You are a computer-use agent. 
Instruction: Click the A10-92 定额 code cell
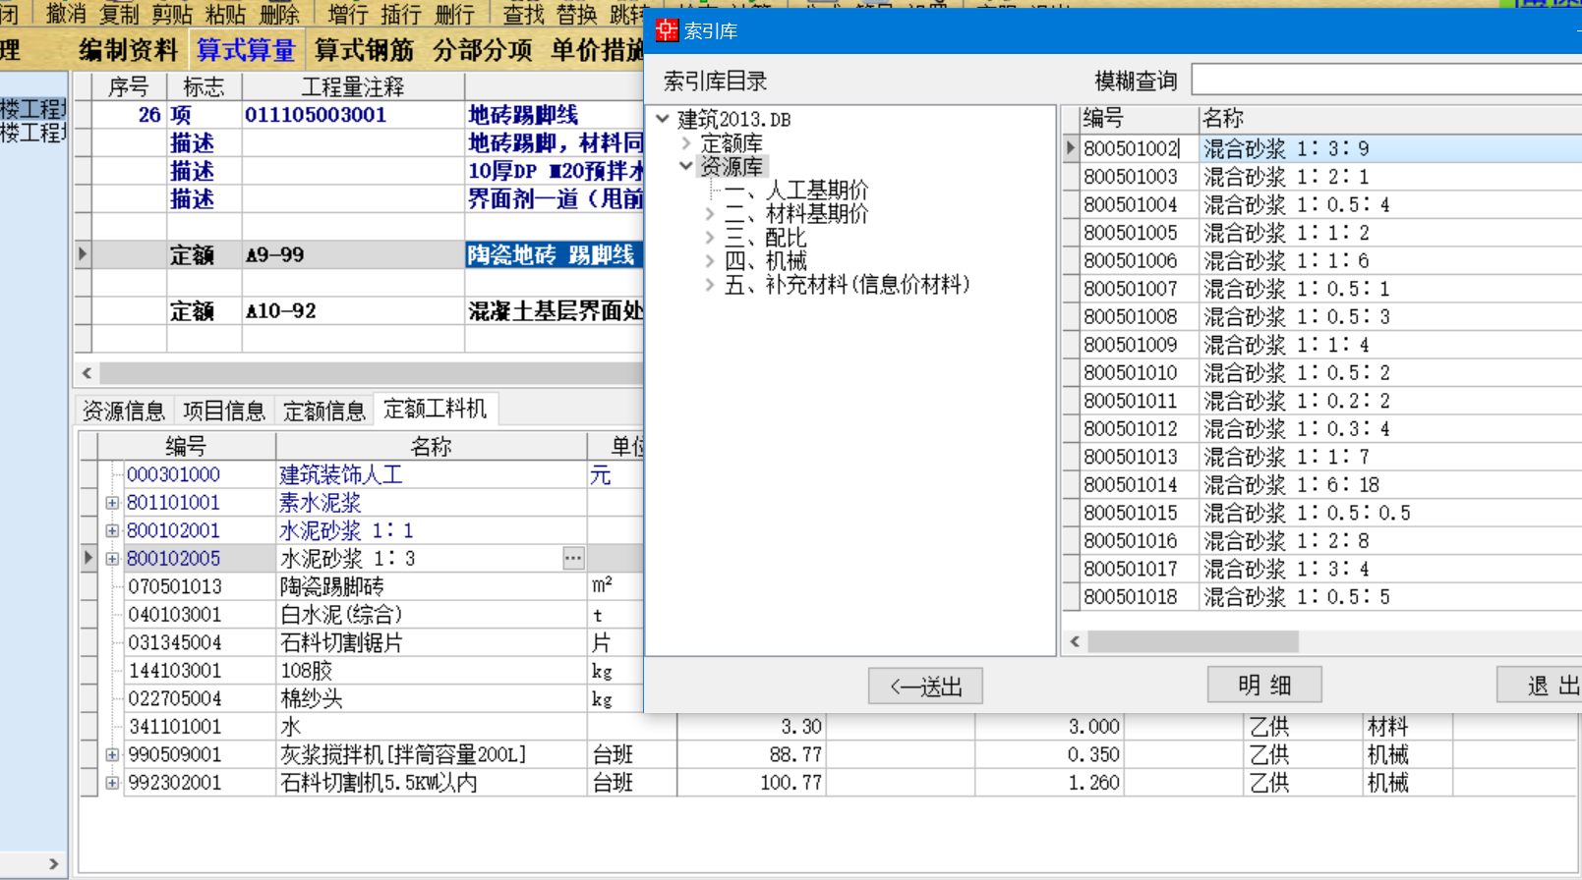[x=353, y=311]
